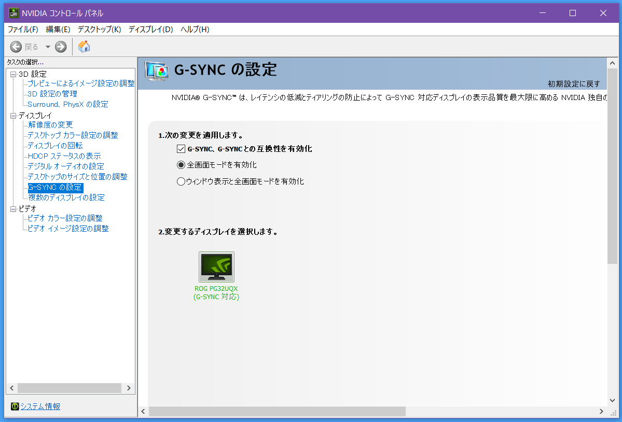The width and height of the screenshot is (622, 422).
Task: Collapse the ディスプレイ tree node
Action: pos(13,116)
